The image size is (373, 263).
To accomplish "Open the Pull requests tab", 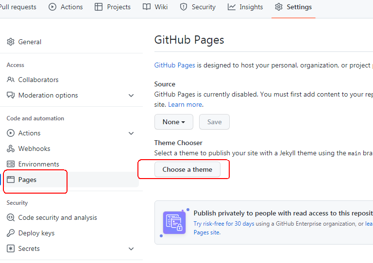I will coord(18,7).
